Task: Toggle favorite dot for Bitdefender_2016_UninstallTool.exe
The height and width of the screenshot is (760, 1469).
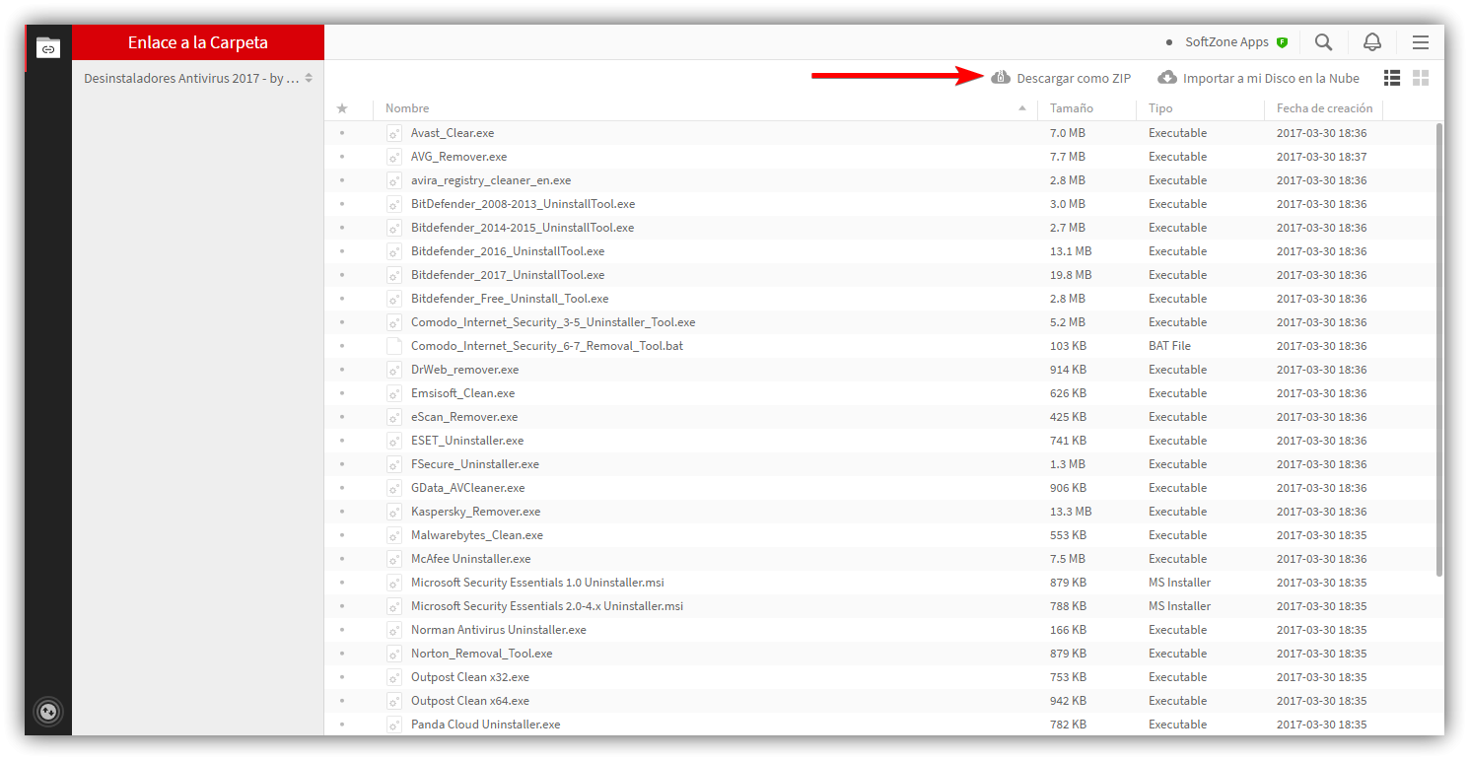Action: (342, 251)
